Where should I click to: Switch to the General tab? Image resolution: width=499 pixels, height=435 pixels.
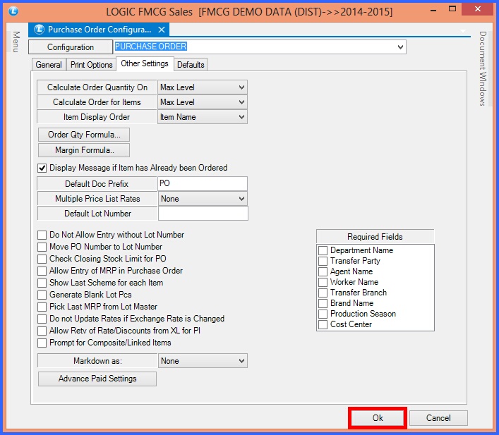point(49,65)
